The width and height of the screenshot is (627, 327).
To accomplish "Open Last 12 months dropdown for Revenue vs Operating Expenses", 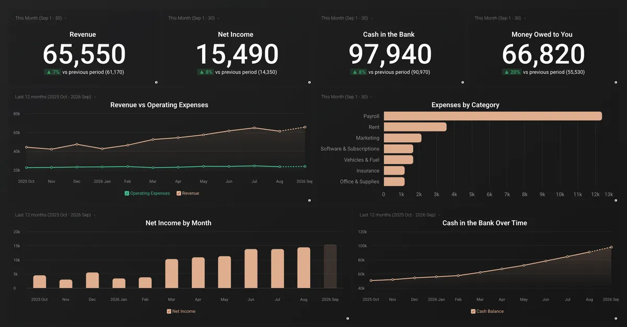I will click(x=55, y=97).
